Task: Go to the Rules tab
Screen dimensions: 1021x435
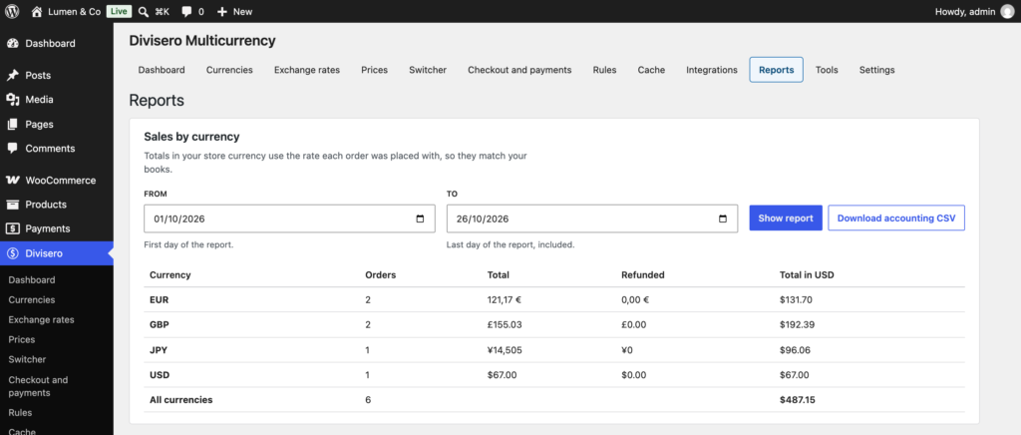Action: (x=605, y=70)
